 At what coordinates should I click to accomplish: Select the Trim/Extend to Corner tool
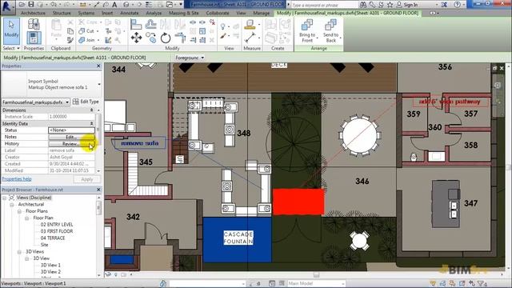coord(180,38)
